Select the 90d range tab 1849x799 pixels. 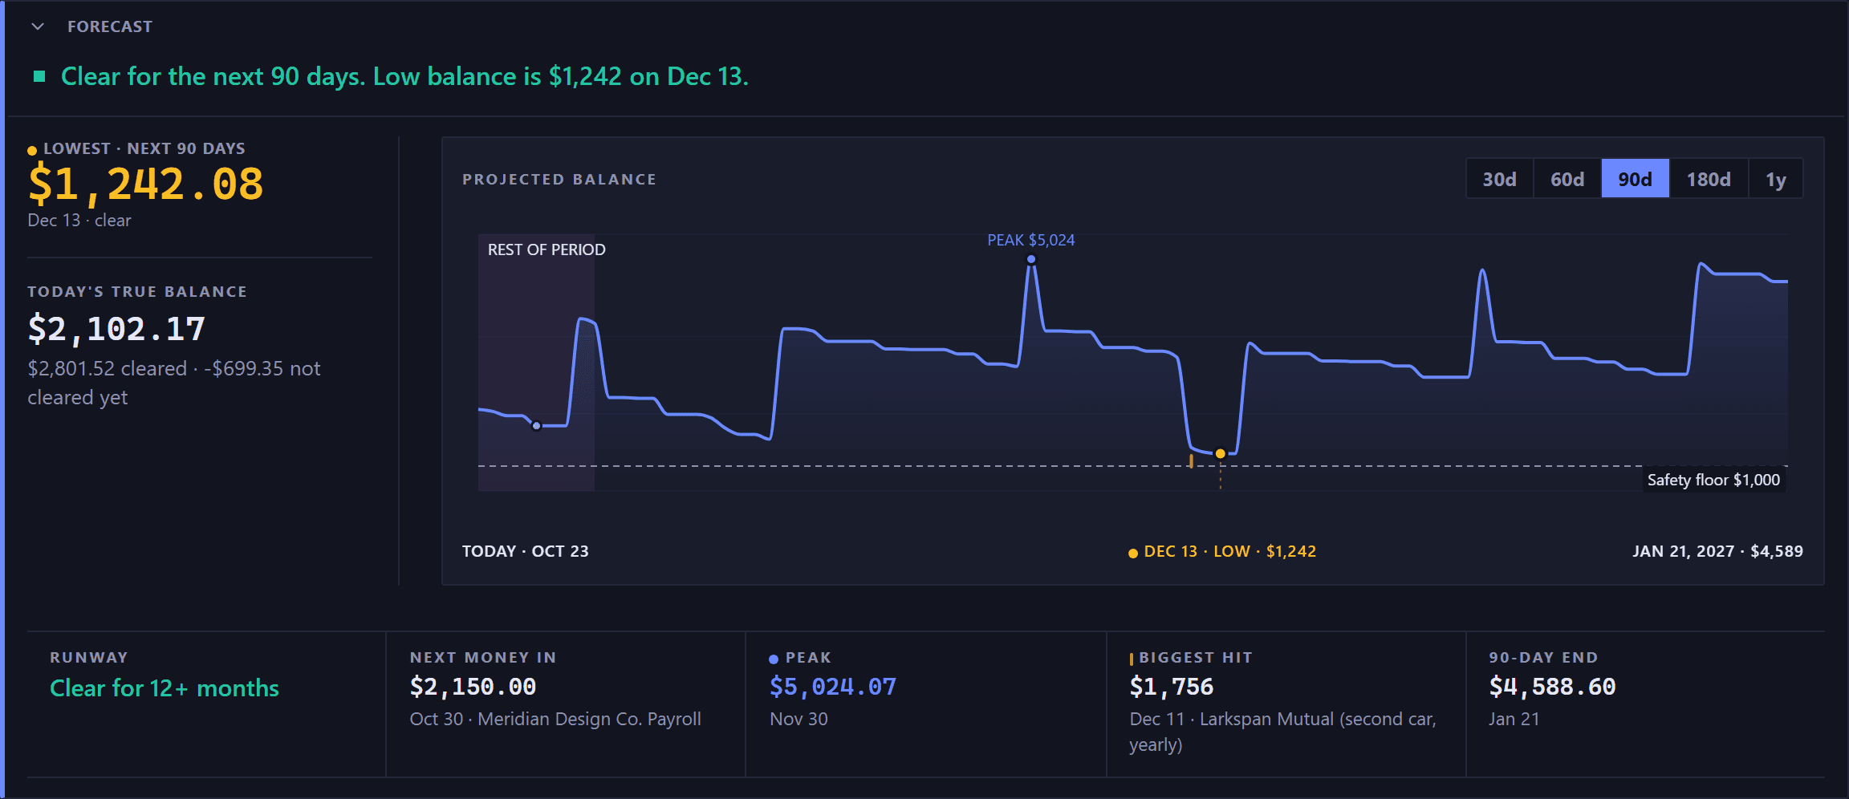coord(1635,179)
